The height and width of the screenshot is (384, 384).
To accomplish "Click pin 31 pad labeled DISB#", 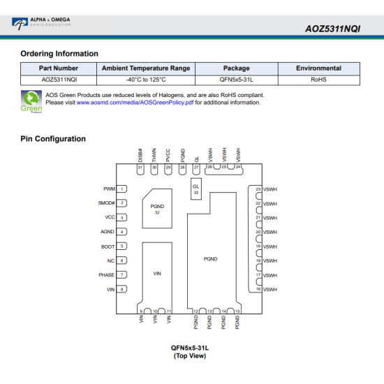I will 140,169.
